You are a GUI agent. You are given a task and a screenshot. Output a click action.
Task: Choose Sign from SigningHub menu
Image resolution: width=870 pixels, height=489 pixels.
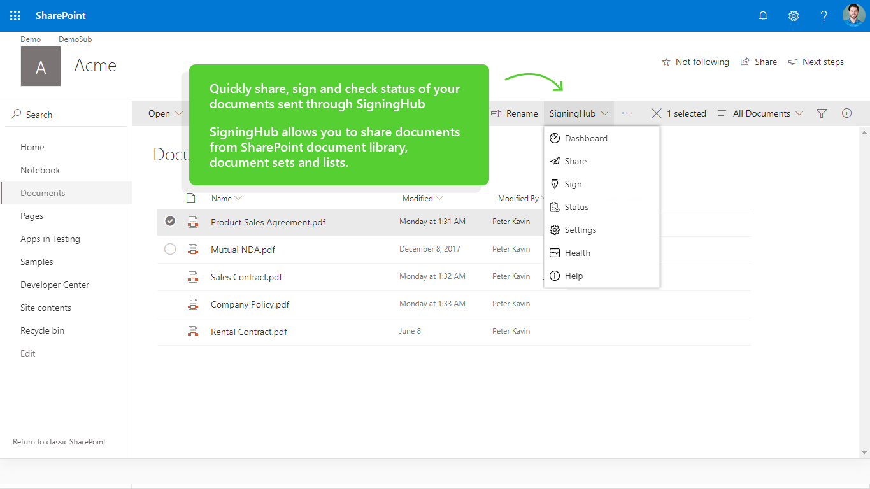[x=602, y=184]
